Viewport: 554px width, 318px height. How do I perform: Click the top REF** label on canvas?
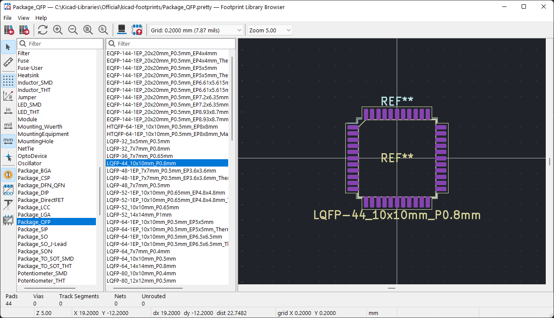397,101
